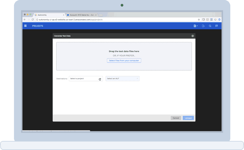Click the Generate Test Data dialog title
This screenshot has width=244, height=150.
tap(62, 36)
